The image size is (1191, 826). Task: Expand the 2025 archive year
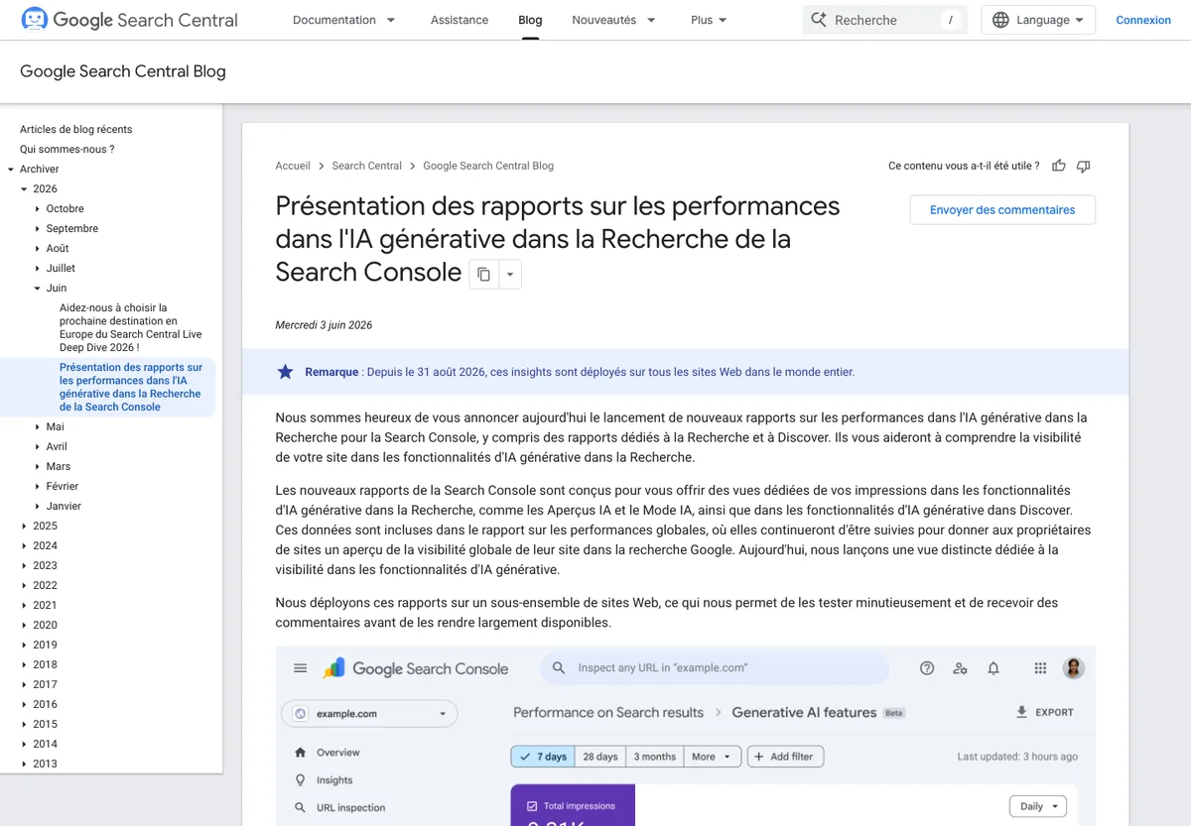pyautogui.click(x=24, y=526)
